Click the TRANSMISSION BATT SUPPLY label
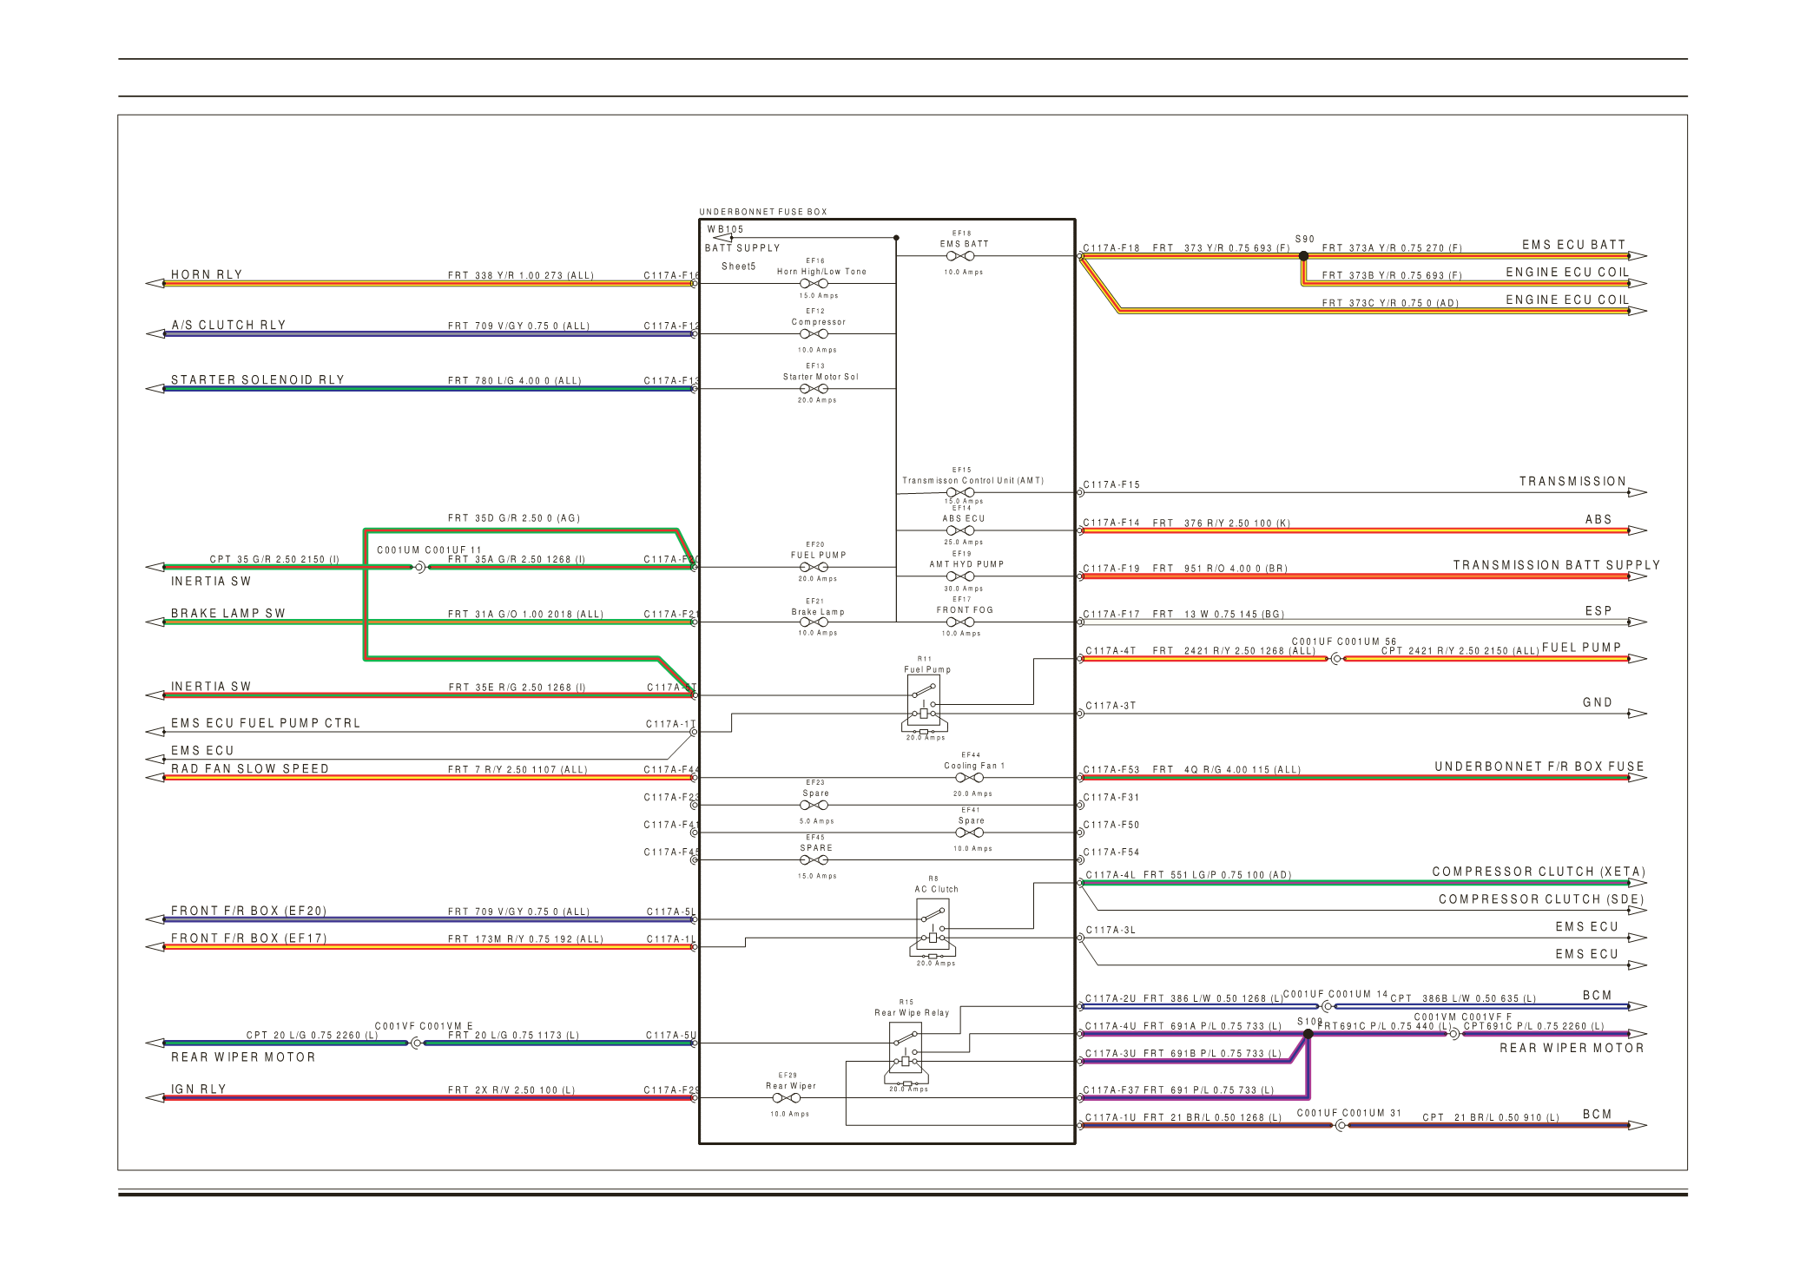 click(x=1556, y=565)
